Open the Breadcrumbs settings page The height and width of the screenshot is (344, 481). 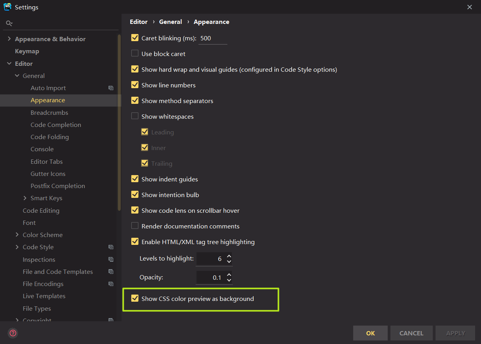point(49,112)
